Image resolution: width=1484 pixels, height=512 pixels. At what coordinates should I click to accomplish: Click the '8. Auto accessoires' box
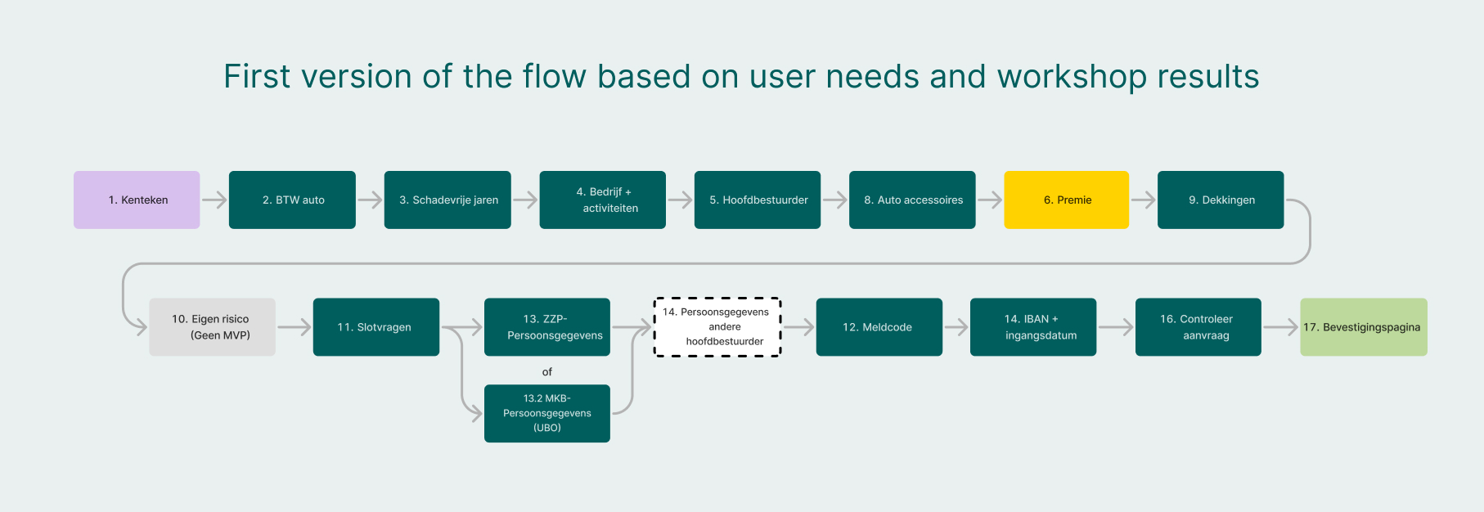click(912, 200)
